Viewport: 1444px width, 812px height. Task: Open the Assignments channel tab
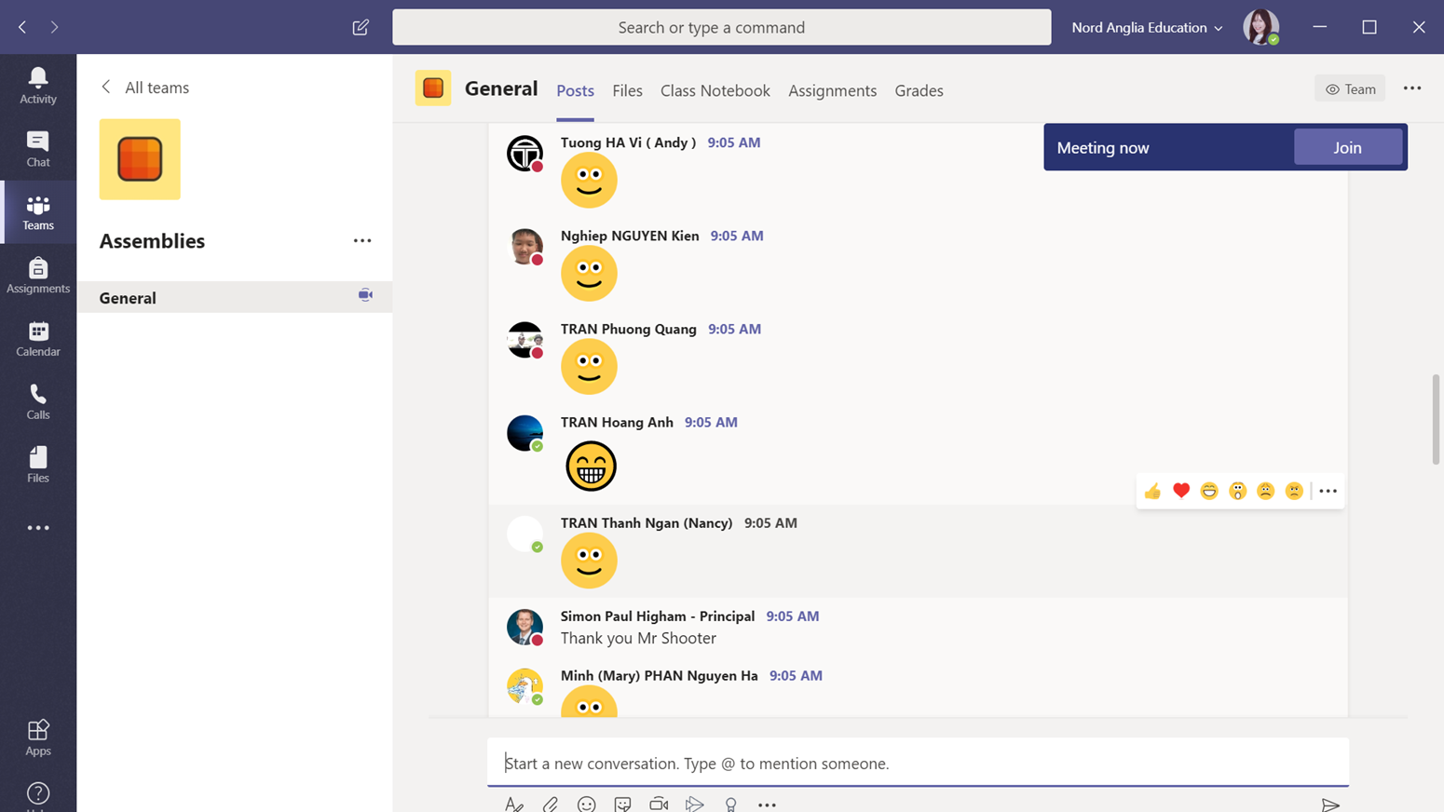832,90
